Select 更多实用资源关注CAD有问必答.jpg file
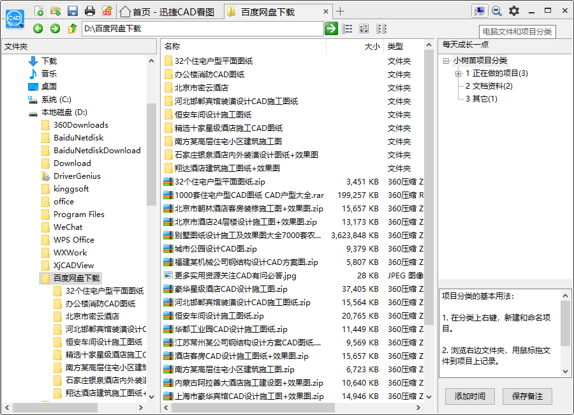The image size is (574, 415). click(235, 276)
